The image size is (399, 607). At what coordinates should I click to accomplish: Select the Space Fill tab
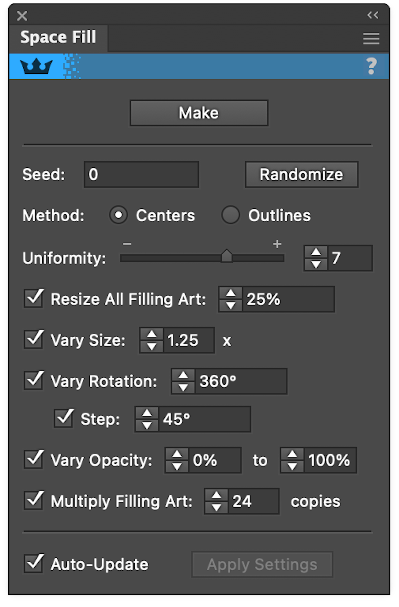(x=58, y=37)
